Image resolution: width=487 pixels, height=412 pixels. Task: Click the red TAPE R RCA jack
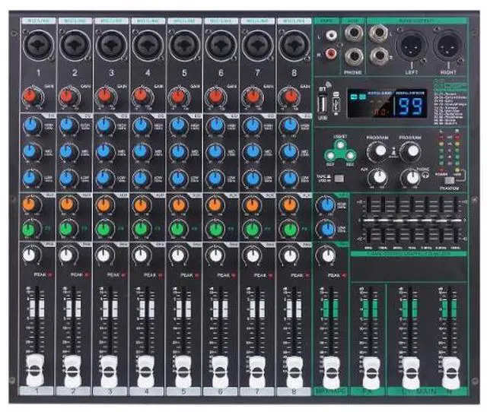[x=331, y=55]
